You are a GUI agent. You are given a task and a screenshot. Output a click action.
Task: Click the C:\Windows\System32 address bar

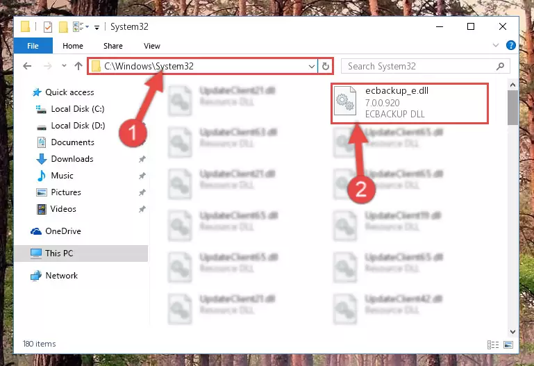[x=203, y=66]
